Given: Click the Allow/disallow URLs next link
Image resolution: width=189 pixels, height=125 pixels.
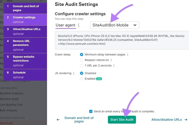Looking at the screenshot, I should click(x=167, y=119).
